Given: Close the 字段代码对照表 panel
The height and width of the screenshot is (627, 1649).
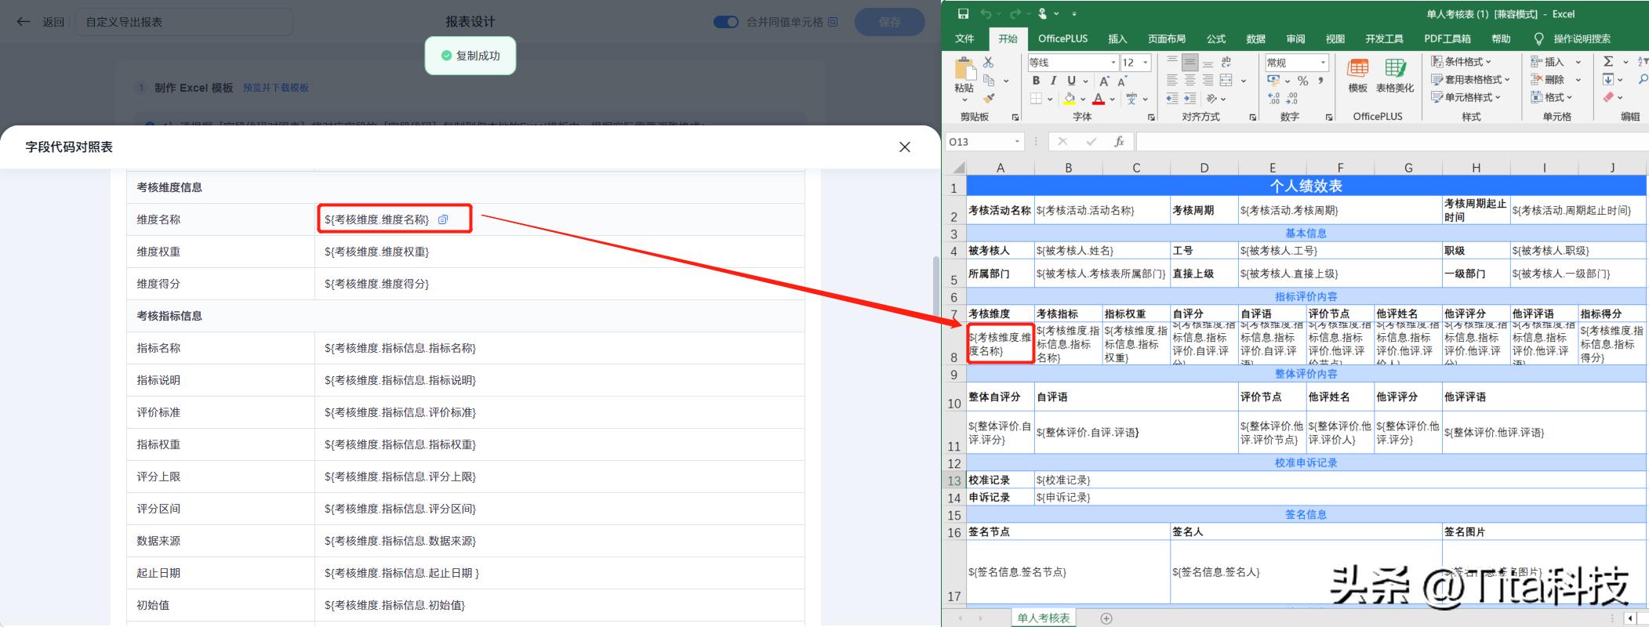Looking at the screenshot, I should [x=904, y=147].
